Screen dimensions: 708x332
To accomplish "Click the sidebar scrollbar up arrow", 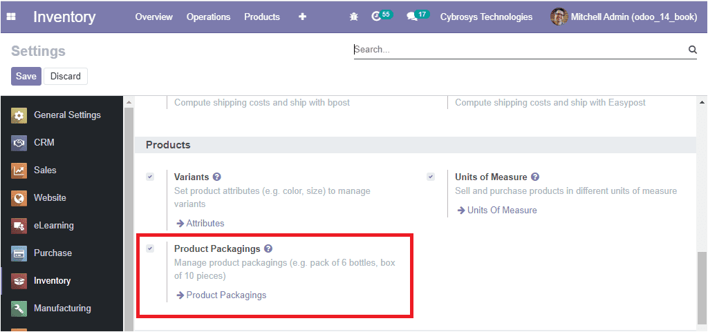I will click(129, 103).
